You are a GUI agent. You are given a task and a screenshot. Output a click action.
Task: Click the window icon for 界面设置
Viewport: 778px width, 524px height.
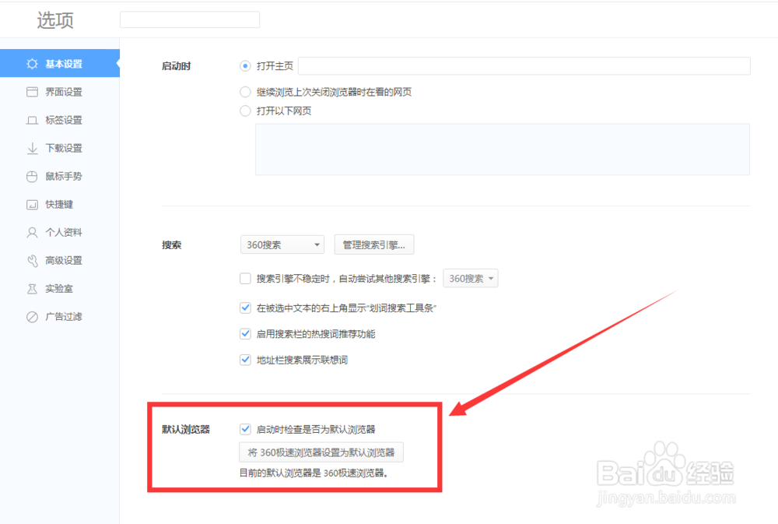click(32, 92)
